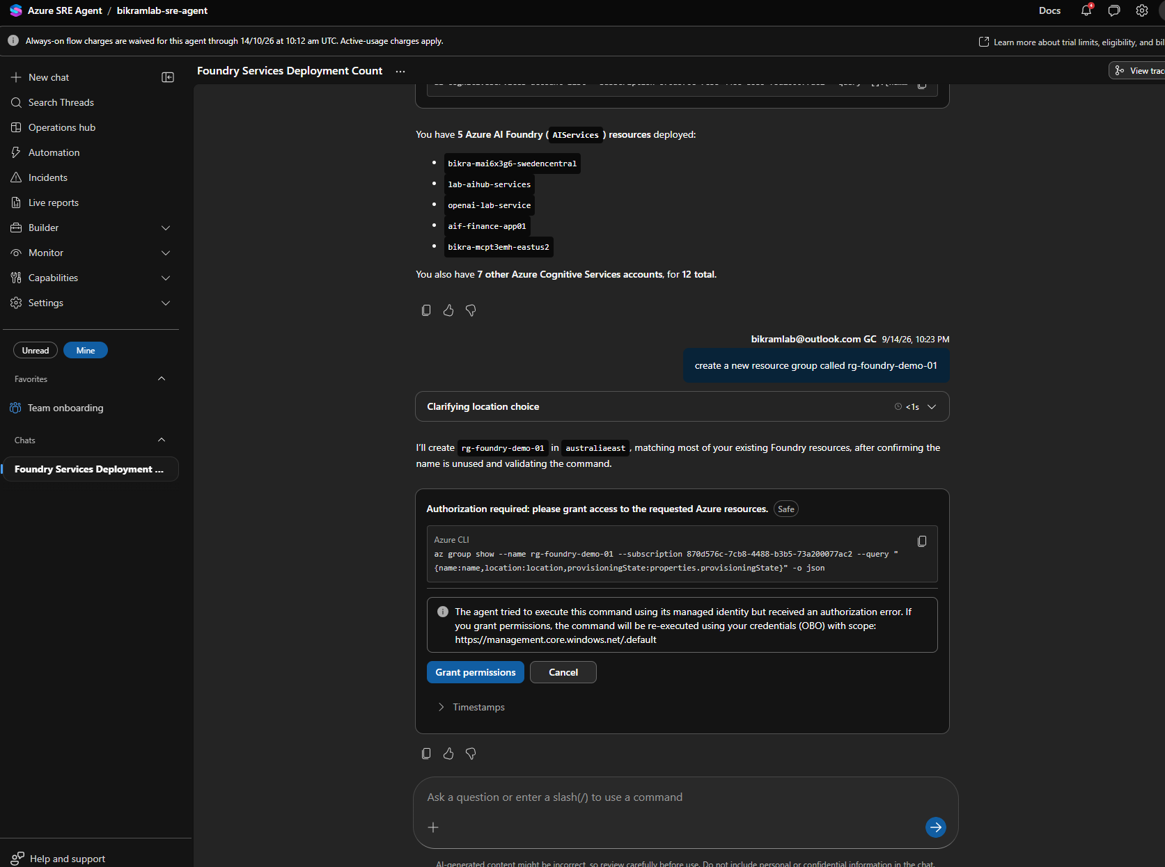This screenshot has height=867, width=1165.
Task: Collapse the sidebar panel icon
Action: (x=168, y=77)
